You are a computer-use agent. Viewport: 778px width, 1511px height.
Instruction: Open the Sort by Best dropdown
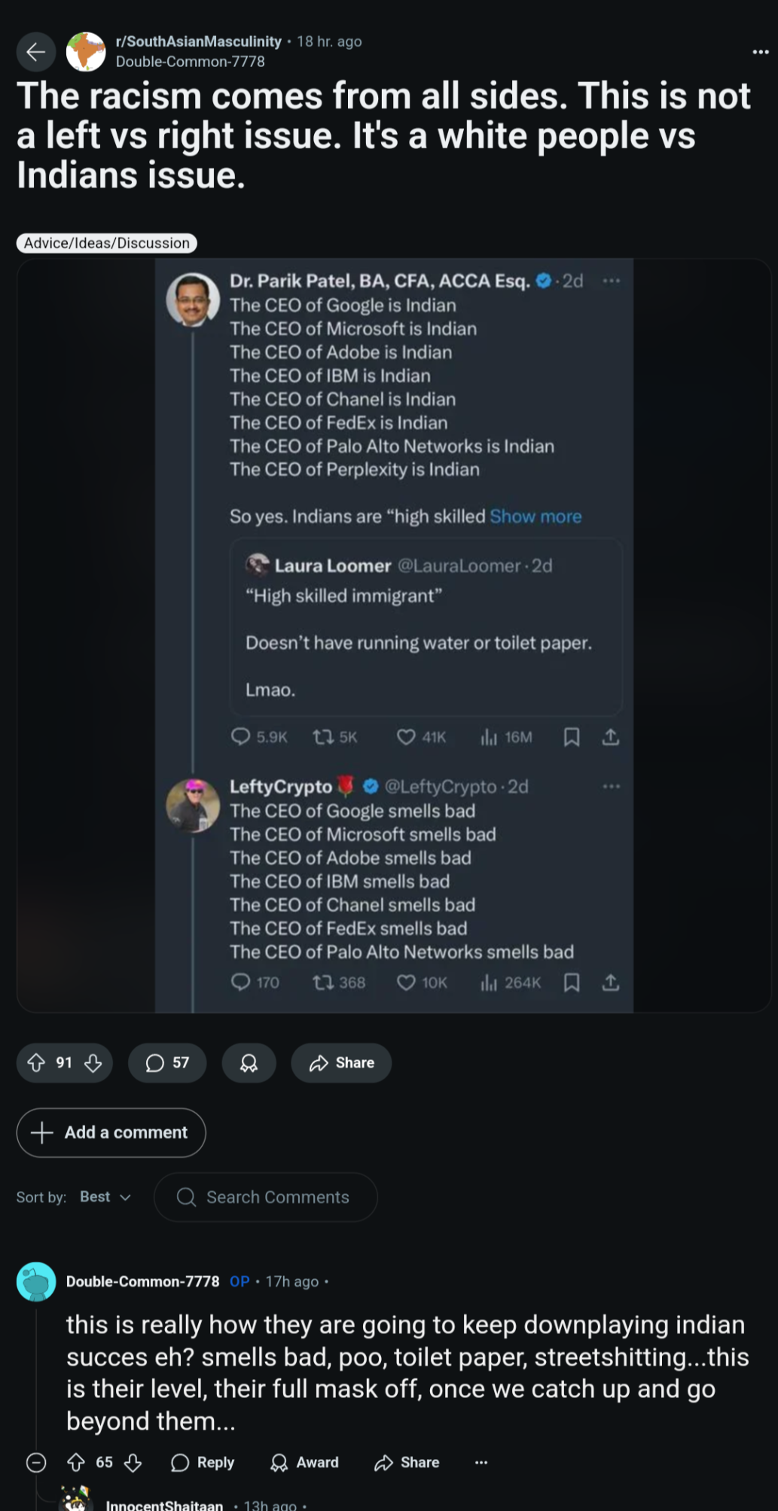pyautogui.click(x=105, y=1197)
